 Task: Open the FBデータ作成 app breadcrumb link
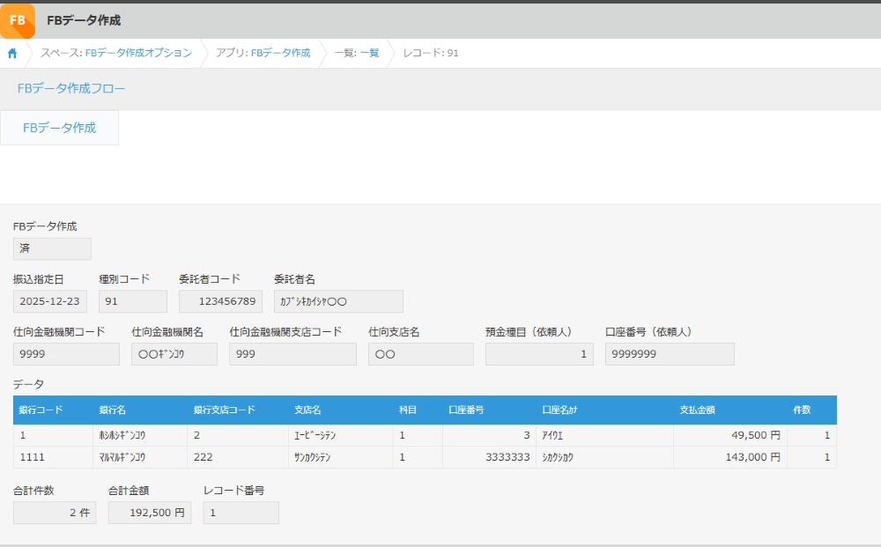pyautogui.click(x=280, y=53)
